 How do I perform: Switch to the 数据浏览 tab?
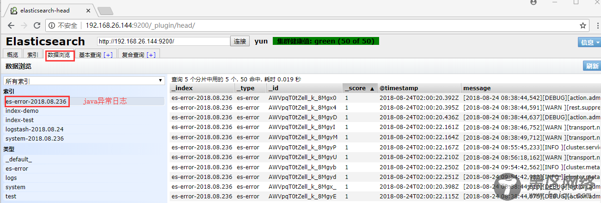coord(59,55)
